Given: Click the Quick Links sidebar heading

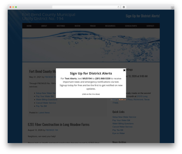Looking at the screenshot, I should coord(118,112).
